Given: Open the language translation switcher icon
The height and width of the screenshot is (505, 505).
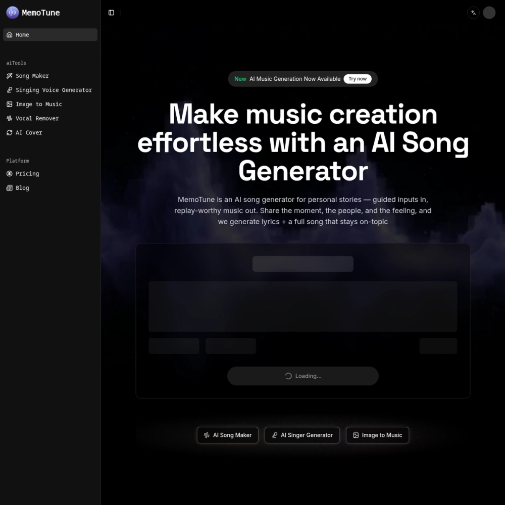Looking at the screenshot, I should [x=473, y=13].
